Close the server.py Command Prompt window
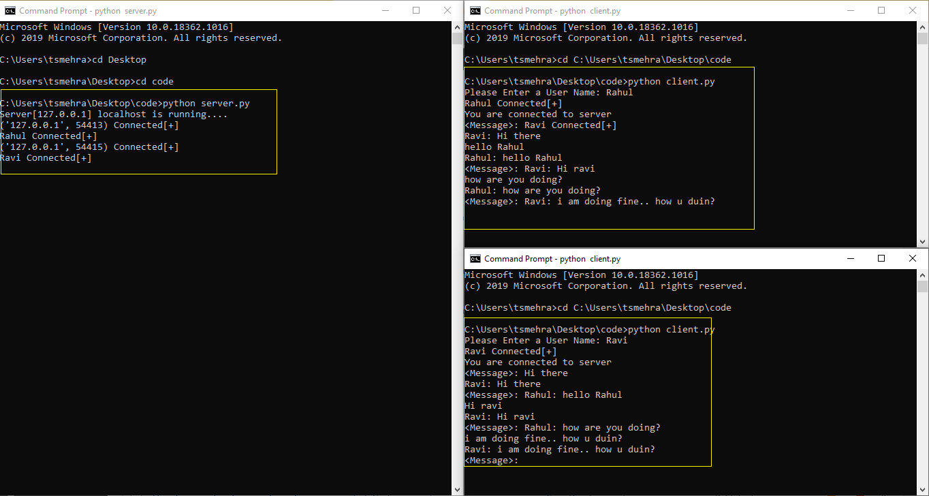Image resolution: width=929 pixels, height=496 pixels. [x=447, y=11]
